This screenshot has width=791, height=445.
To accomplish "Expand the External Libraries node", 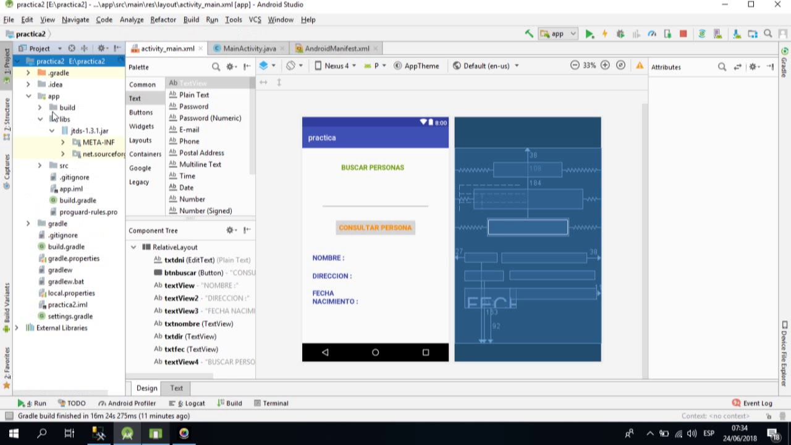I will tap(17, 328).
